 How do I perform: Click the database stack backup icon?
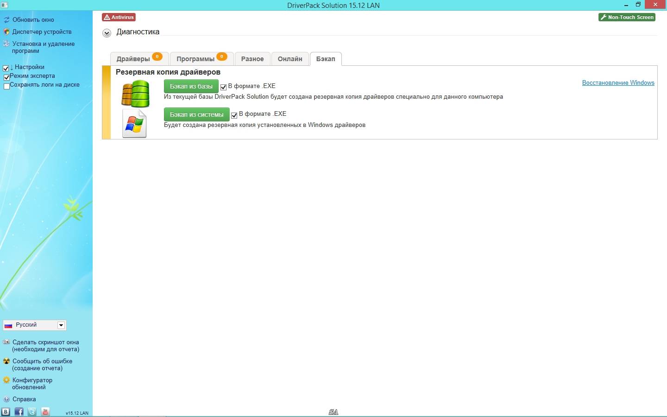pyautogui.click(x=135, y=94)
